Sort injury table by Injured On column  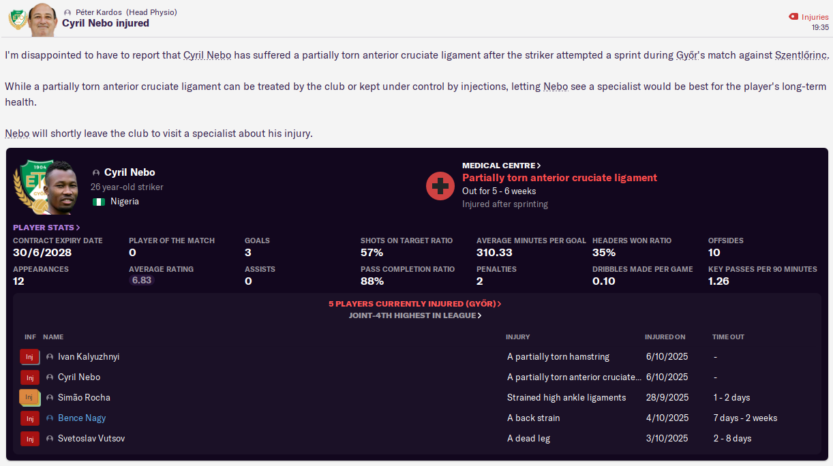point(665,337)
